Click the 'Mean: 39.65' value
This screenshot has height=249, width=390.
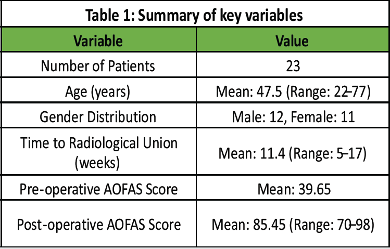coord(292,190)
